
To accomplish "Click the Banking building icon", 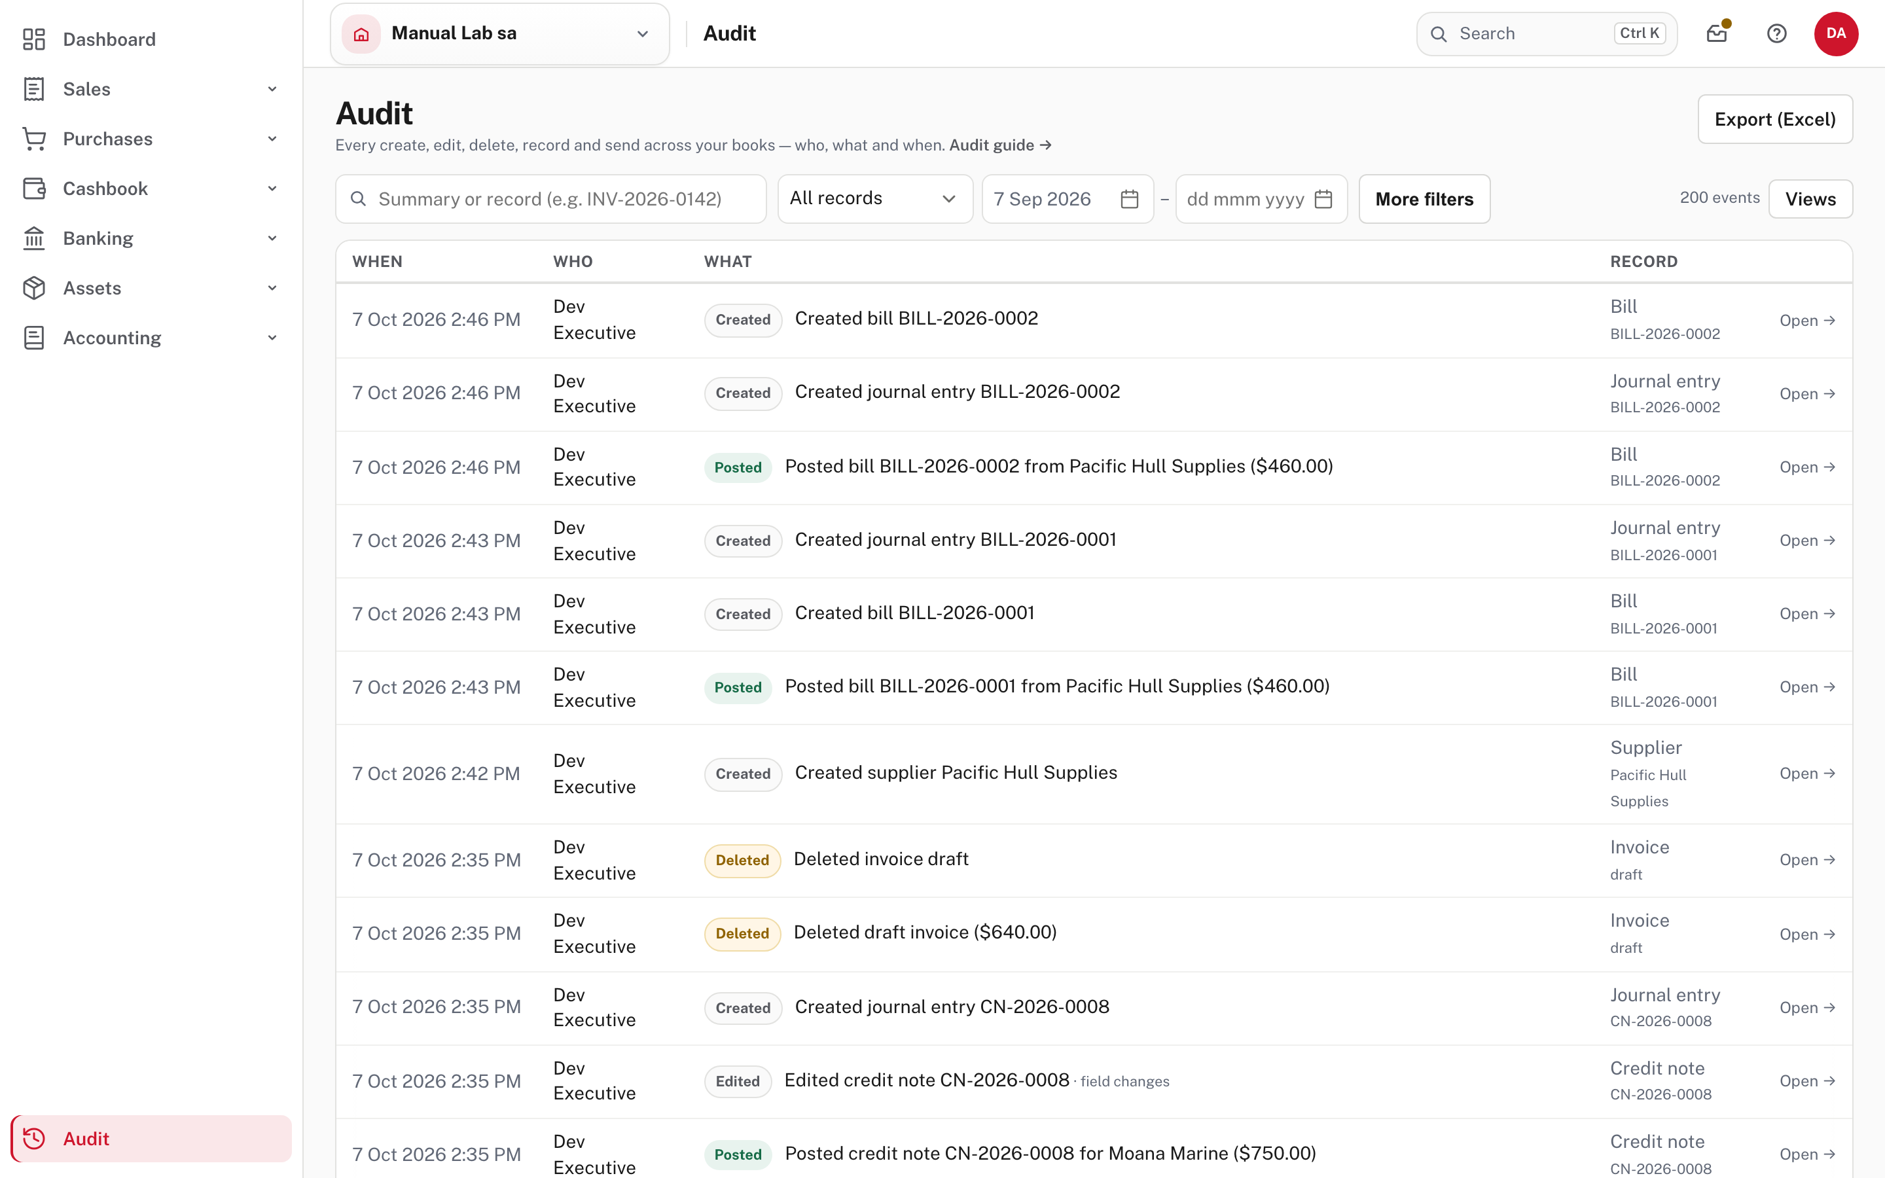I will [x=33, y=238].
